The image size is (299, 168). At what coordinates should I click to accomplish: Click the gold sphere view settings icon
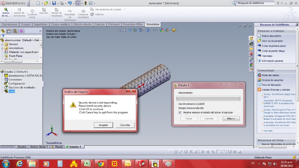[174, 30]
